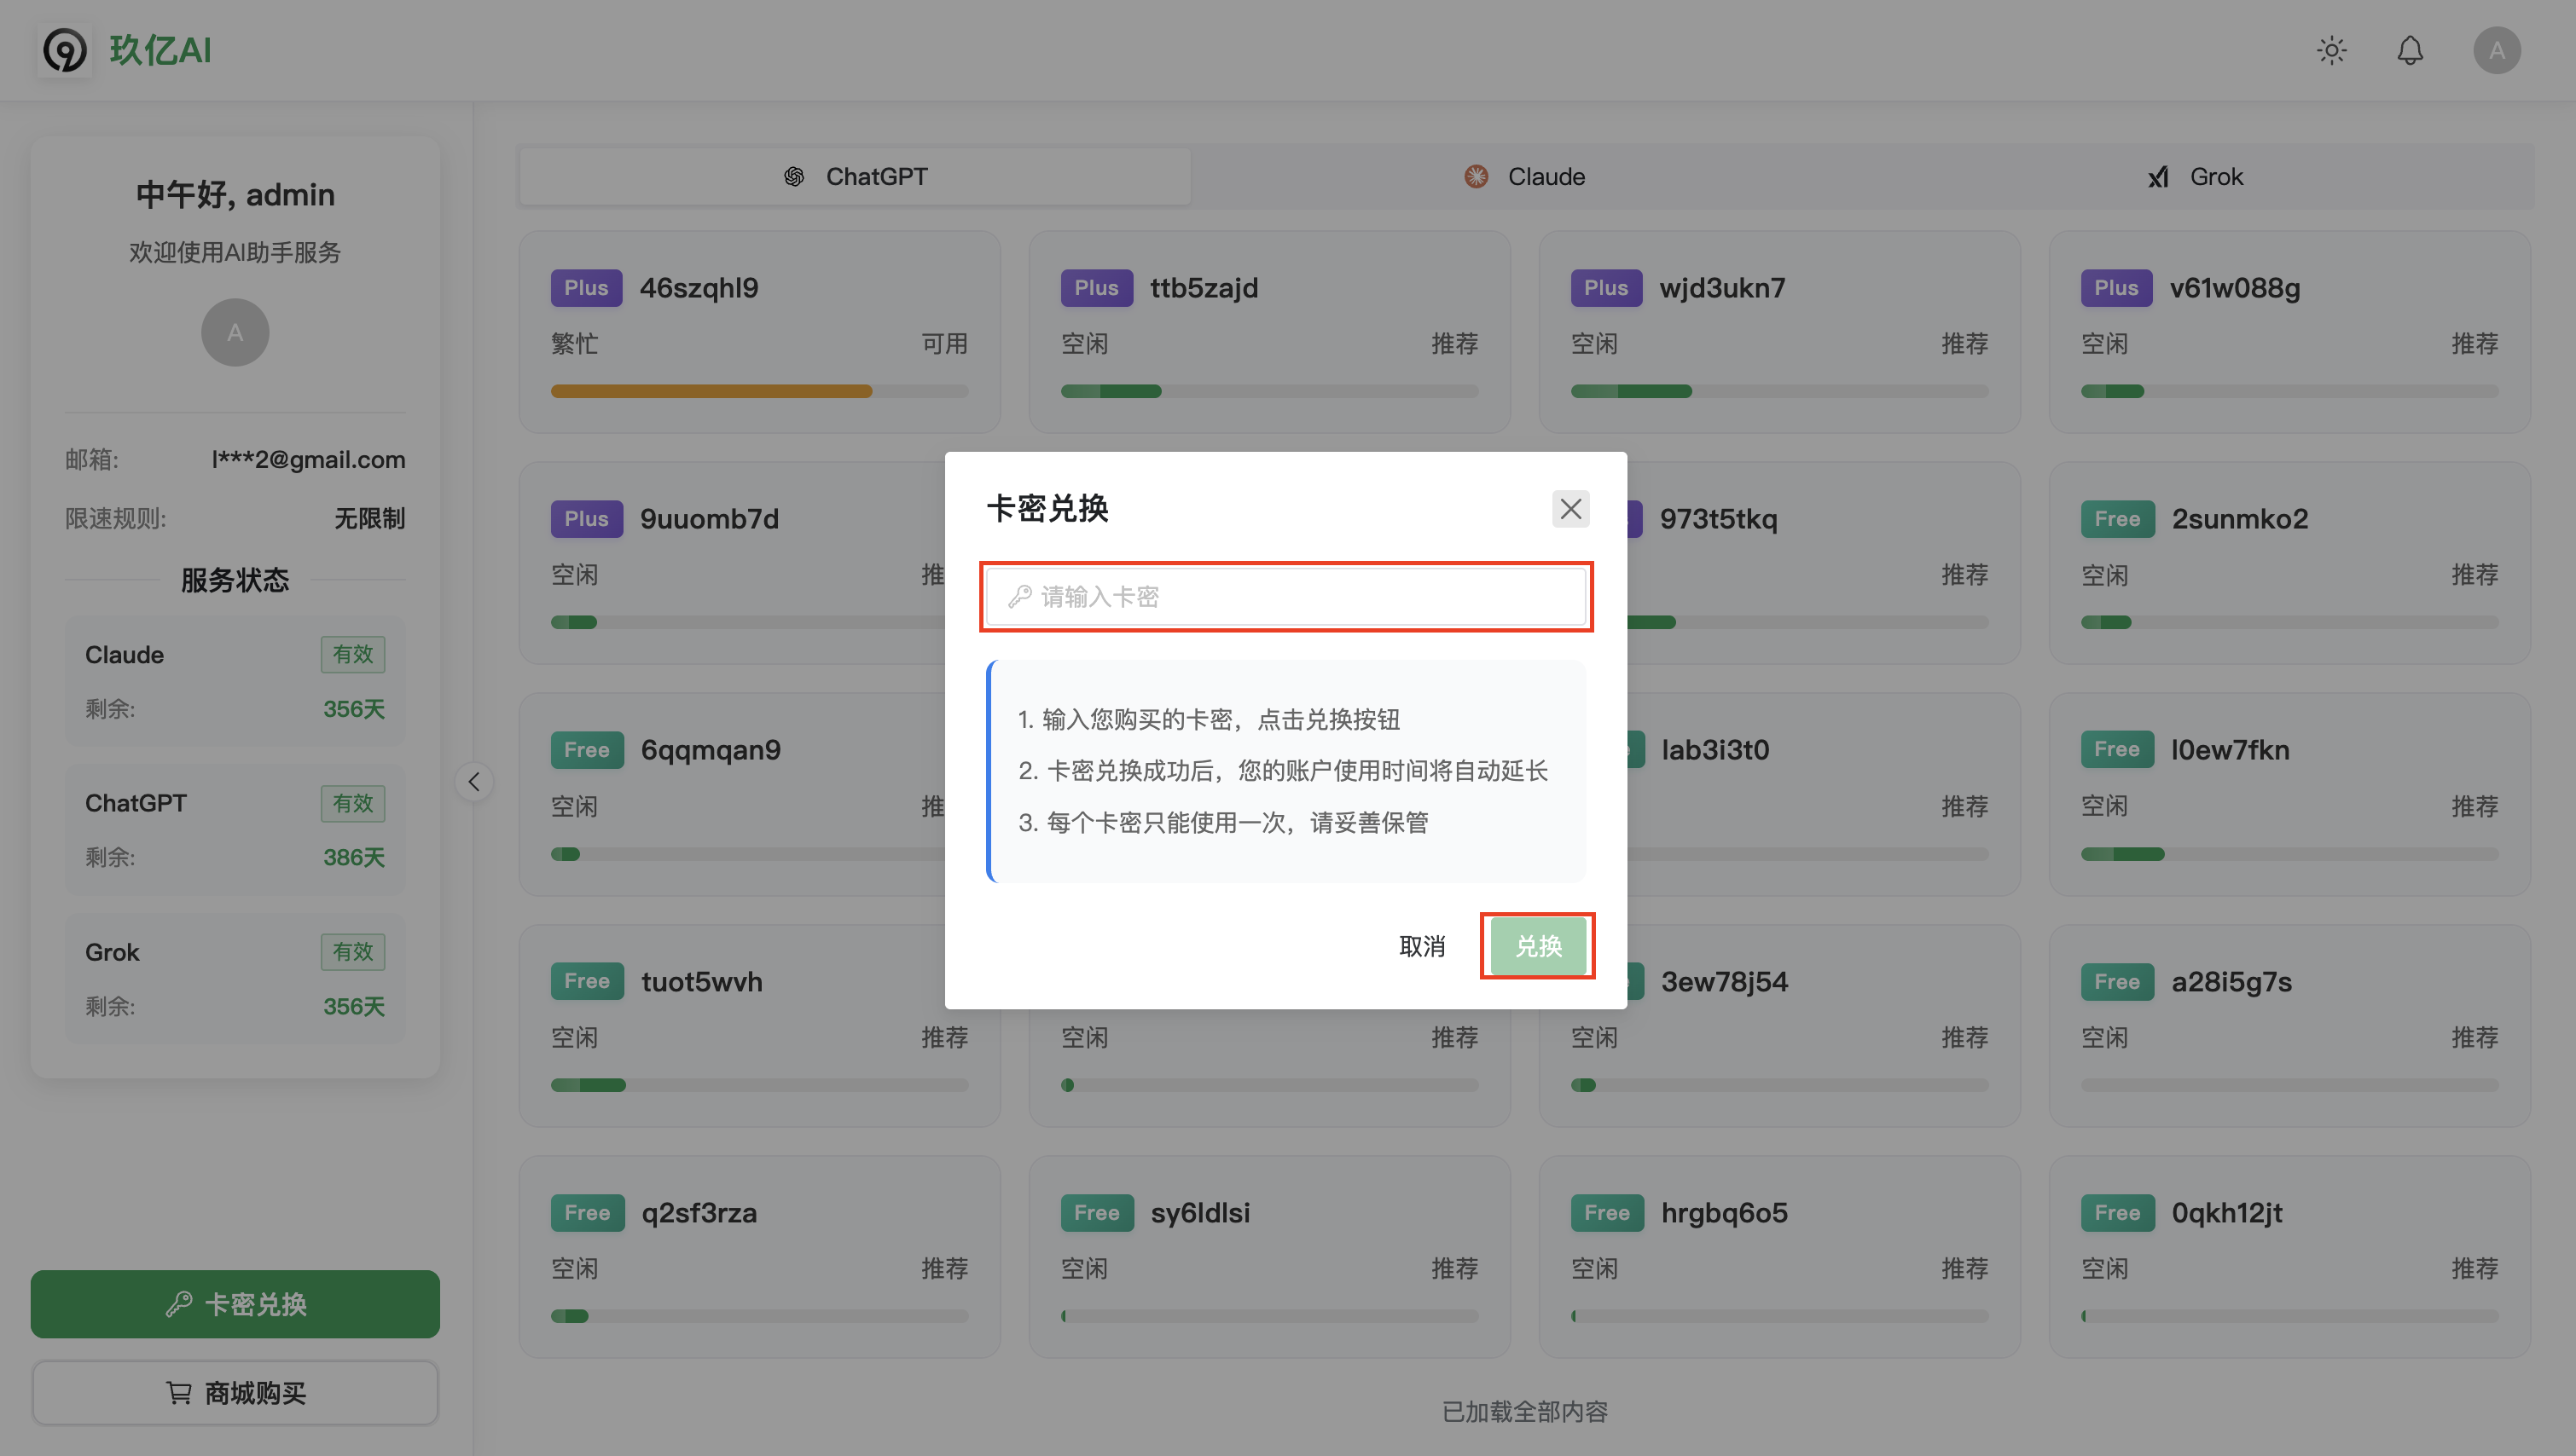Switch to the Grok tab
The height and width of the screenshot is (1456, 2576).
pos(2196,176)
